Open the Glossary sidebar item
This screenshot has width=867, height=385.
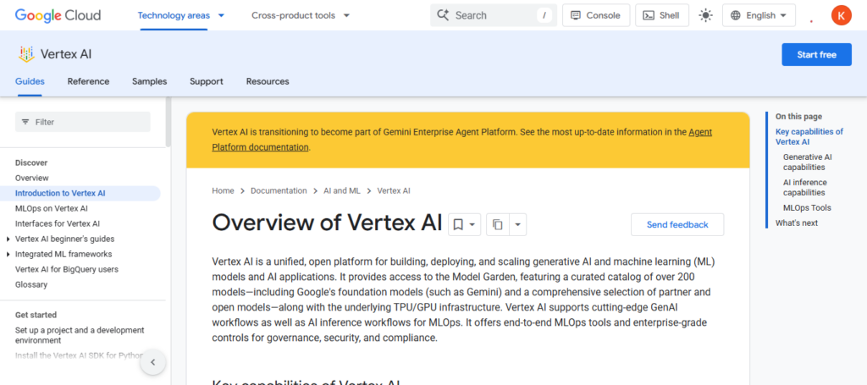tap(31, 285)
